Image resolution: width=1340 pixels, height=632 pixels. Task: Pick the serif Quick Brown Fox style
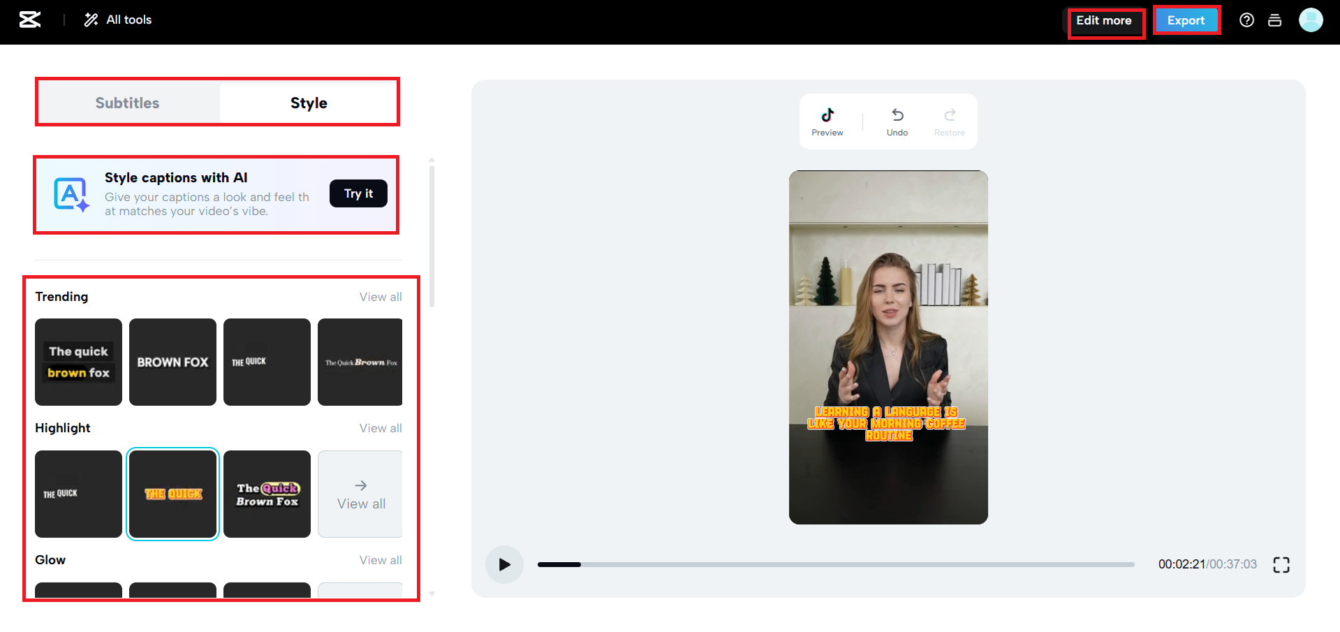(x=360, y=362)
